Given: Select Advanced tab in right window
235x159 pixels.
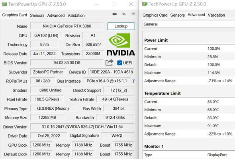Looking at the screenshot, I should click(196, 15).
